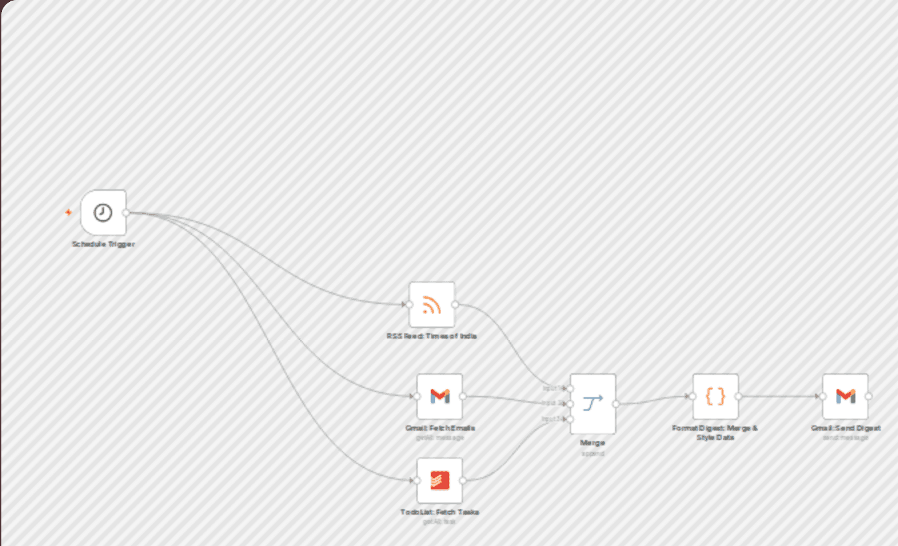The image size is (898, 546).
Task: Click the Format Digest input connector
Action: (x=693, y=396)
